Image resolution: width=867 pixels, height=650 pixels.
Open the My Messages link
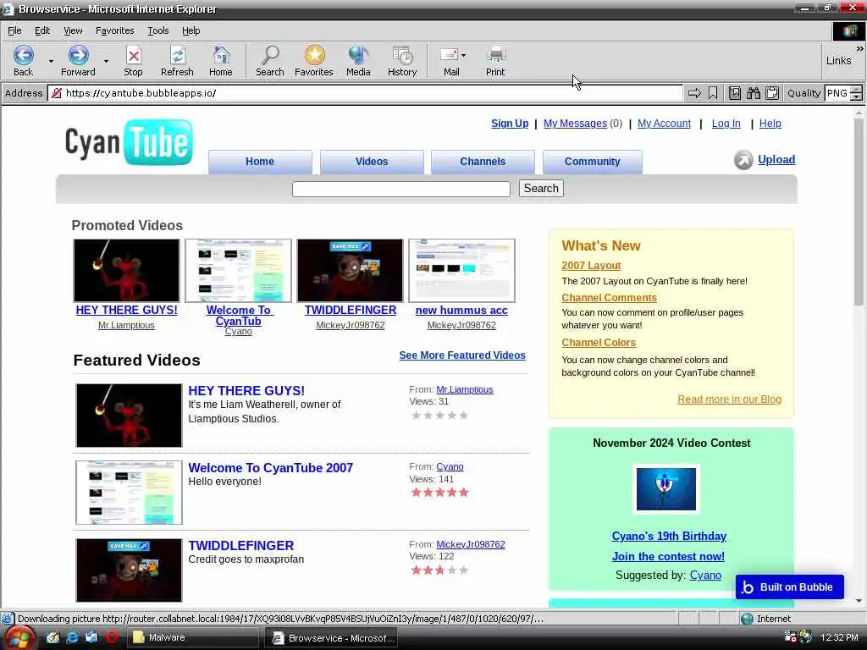pyautogui.click(x=575, y=124)
